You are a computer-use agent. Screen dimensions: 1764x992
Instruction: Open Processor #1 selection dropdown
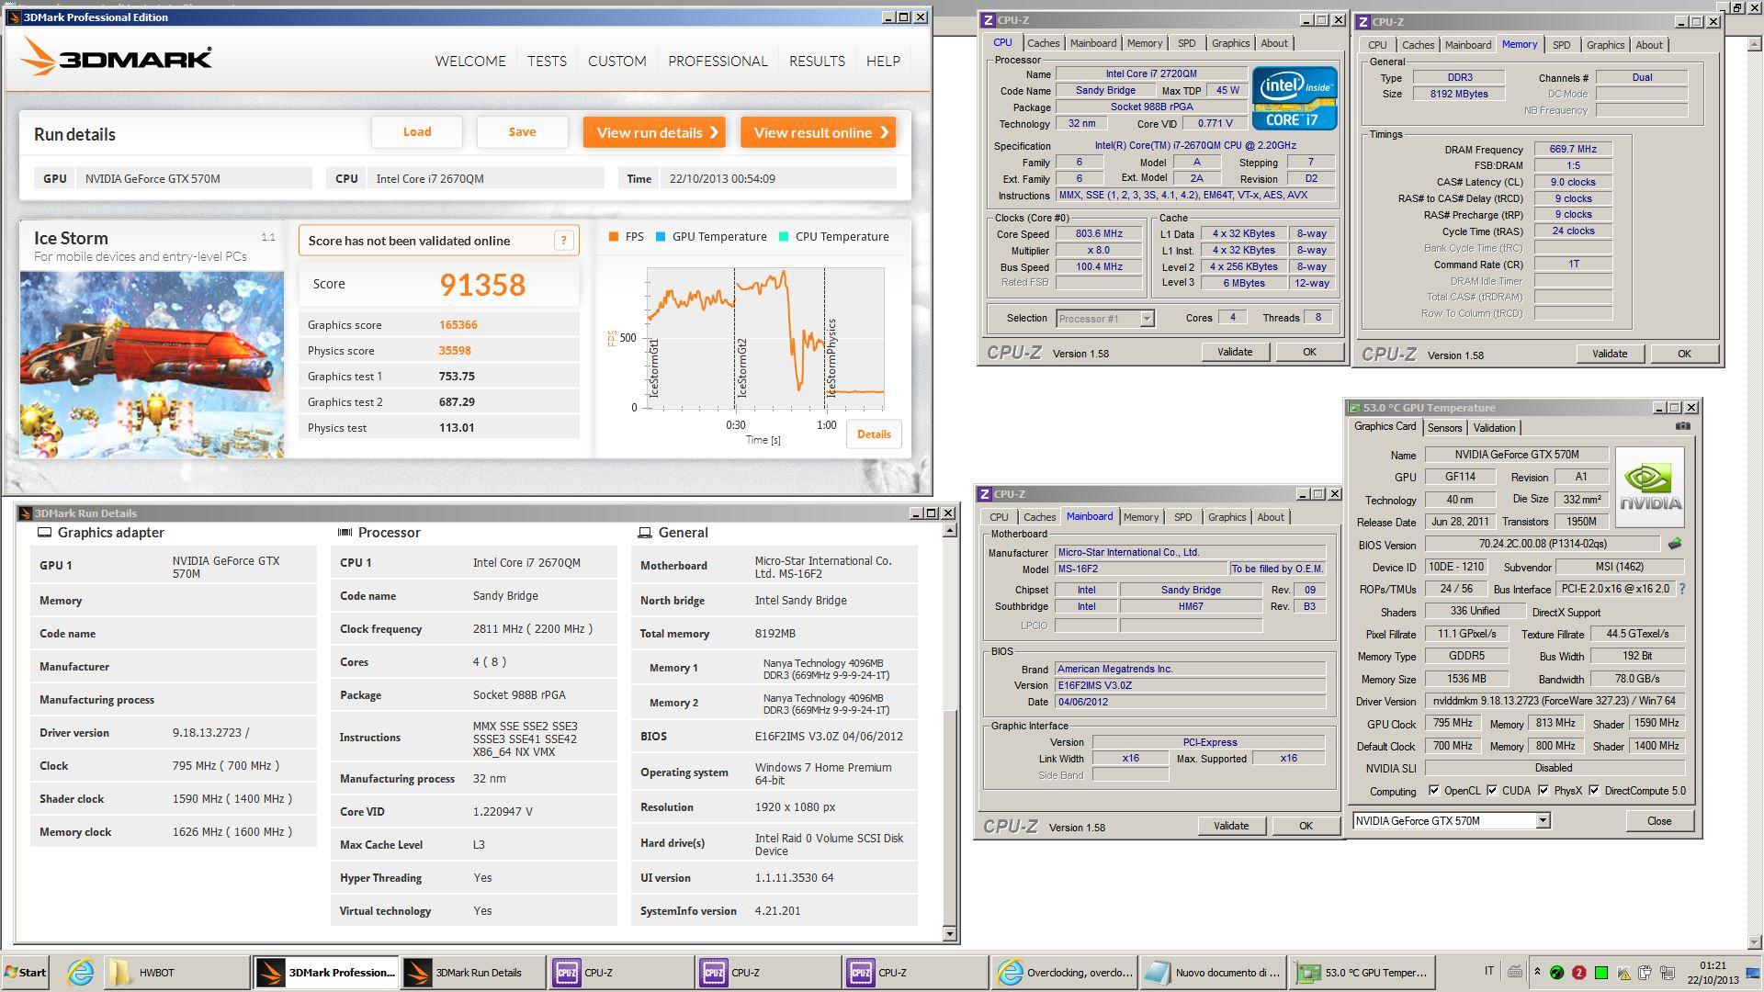click(x=1147, y=319)
